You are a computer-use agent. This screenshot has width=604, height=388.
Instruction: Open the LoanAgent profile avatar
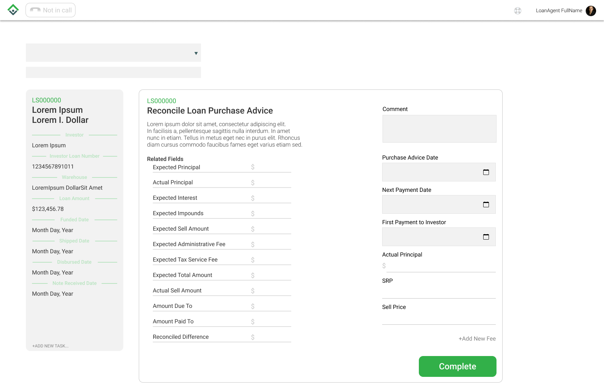[x=591, y=11]
